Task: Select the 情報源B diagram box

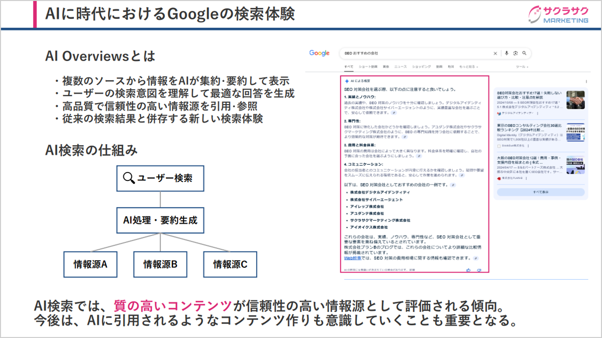Action: click(x=160, y=264)
